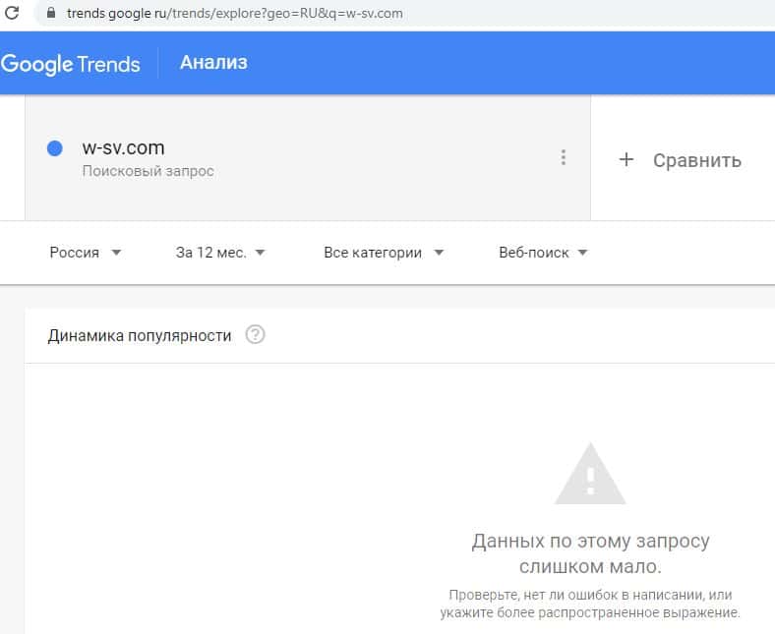Viewport: 775px width, 634px height.
Task: Click the padlock site security icon
Action: 51,14
